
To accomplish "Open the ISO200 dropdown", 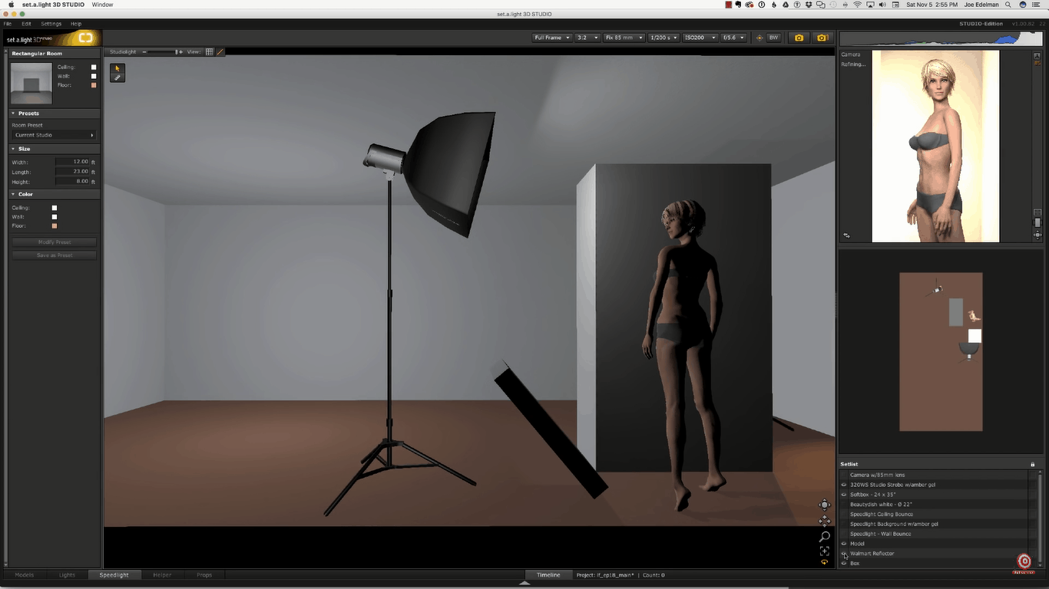I will click(700, 38).
